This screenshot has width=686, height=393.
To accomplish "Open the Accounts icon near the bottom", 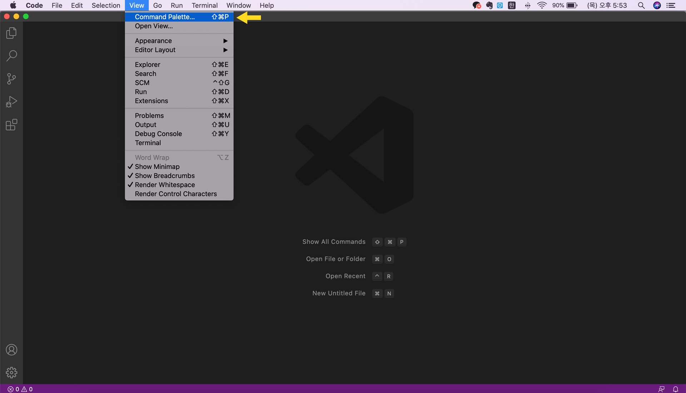I will [x=11, y=350].
